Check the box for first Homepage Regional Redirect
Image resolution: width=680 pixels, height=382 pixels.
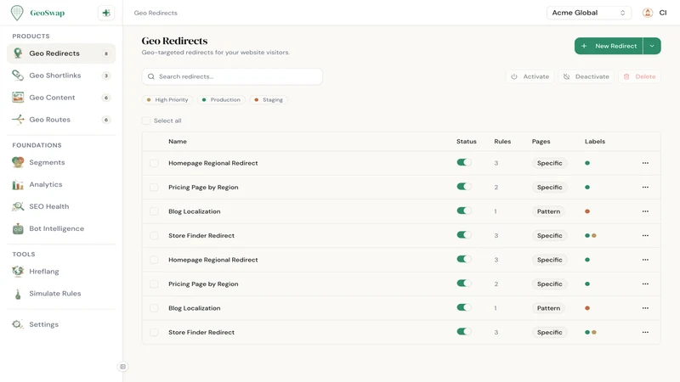coord(154,163)
